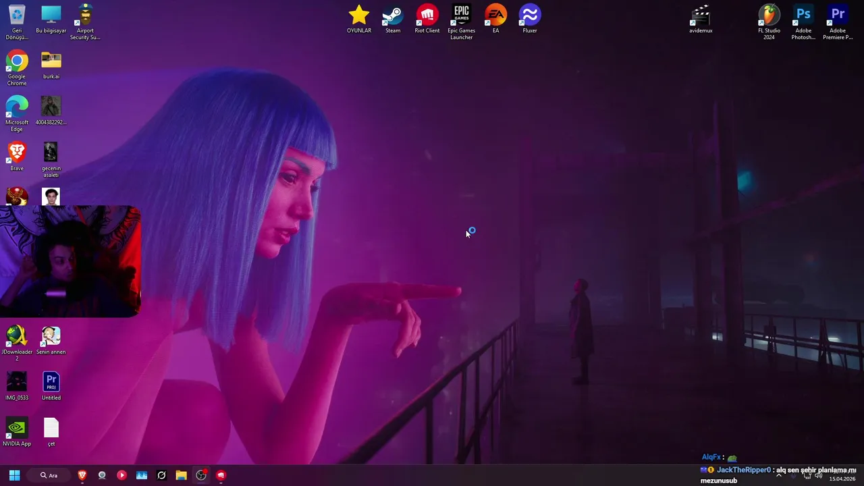Launch NVIDIA App shortcut

tap(17, 432)
